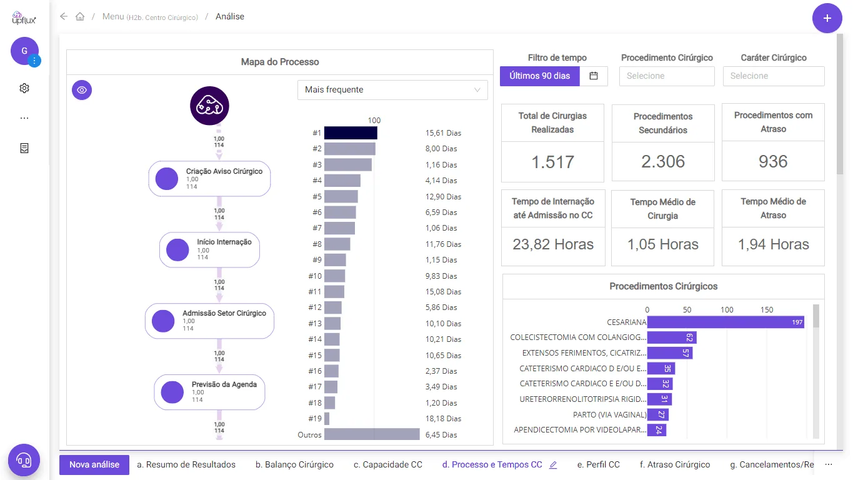Click the 15,61 Dias duration label
Viewport: 853px width, 480px height.
point(444,133)
